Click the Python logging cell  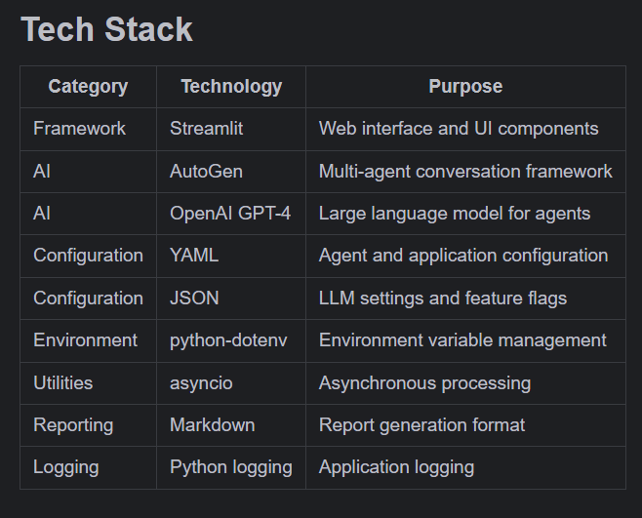[231, 467]
